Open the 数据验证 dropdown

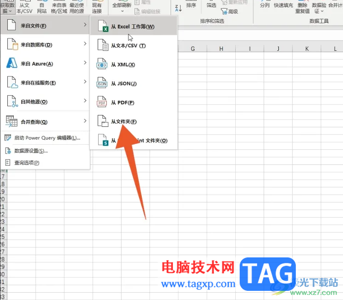[319, 8]
